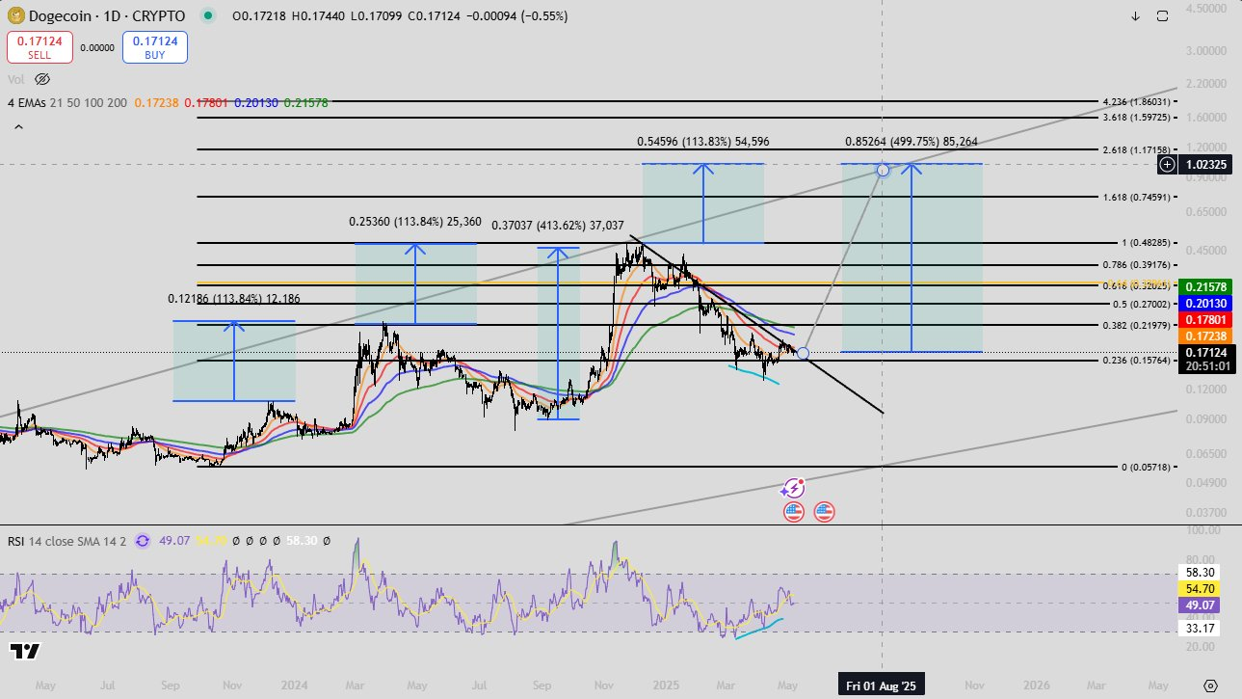Screen dimensions: 1242x699
Task: Click the 1.618 (0.74591) Fibonacci label
Action: [x=1137, y=198]
